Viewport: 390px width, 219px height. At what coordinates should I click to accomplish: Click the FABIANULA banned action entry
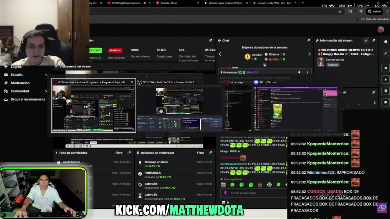[175, 175]
